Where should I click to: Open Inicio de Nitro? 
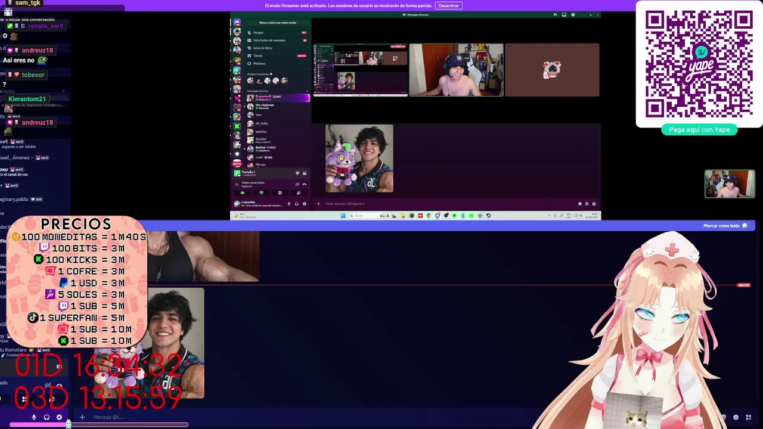(x=277, y=48)
